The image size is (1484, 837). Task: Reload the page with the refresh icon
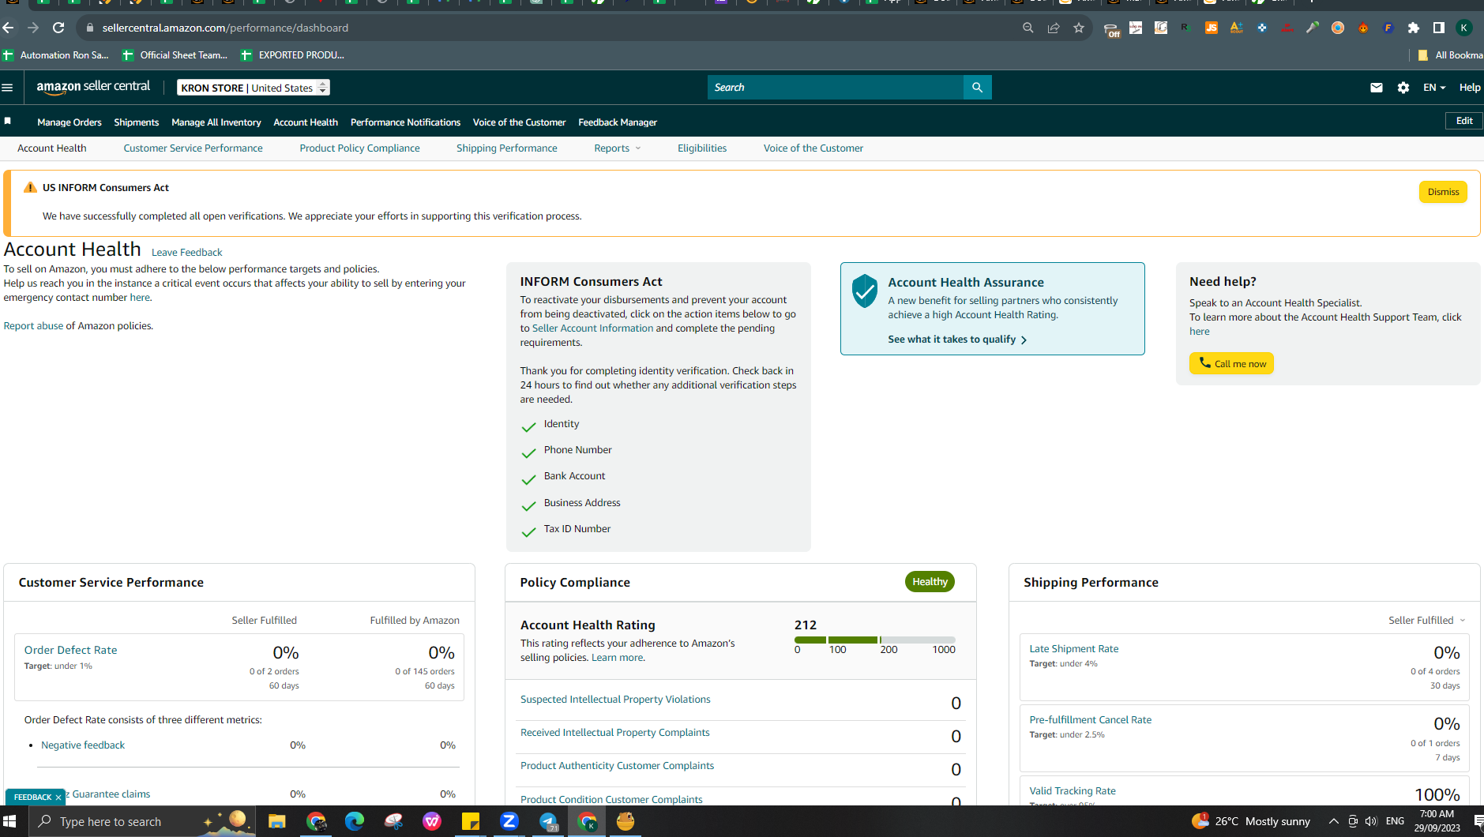coord(58,28)
